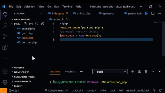Click the run file icon in editor toolbar
The width and height of the screenshot is (165, 93).
point(146,13)
